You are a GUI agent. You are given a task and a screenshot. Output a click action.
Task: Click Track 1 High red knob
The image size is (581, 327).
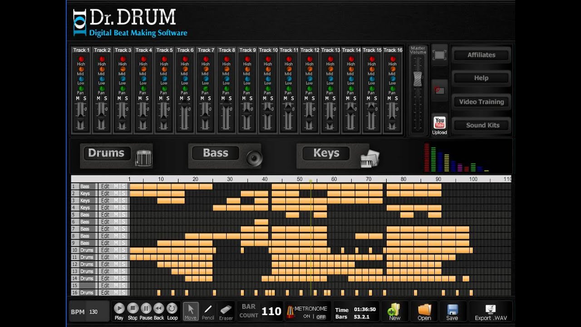81,59
